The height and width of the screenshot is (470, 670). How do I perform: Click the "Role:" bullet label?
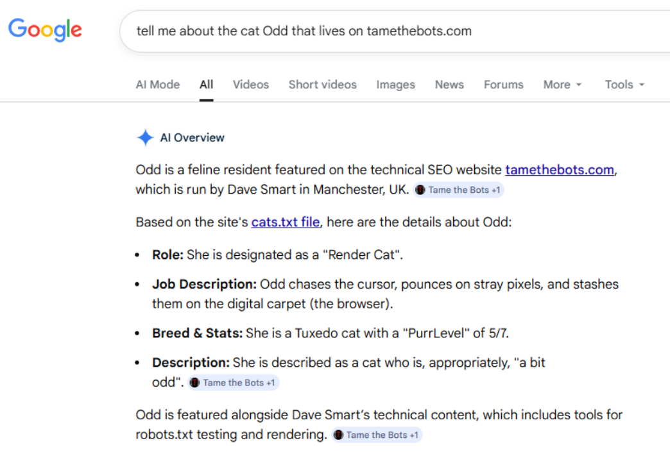click(168, 255)
